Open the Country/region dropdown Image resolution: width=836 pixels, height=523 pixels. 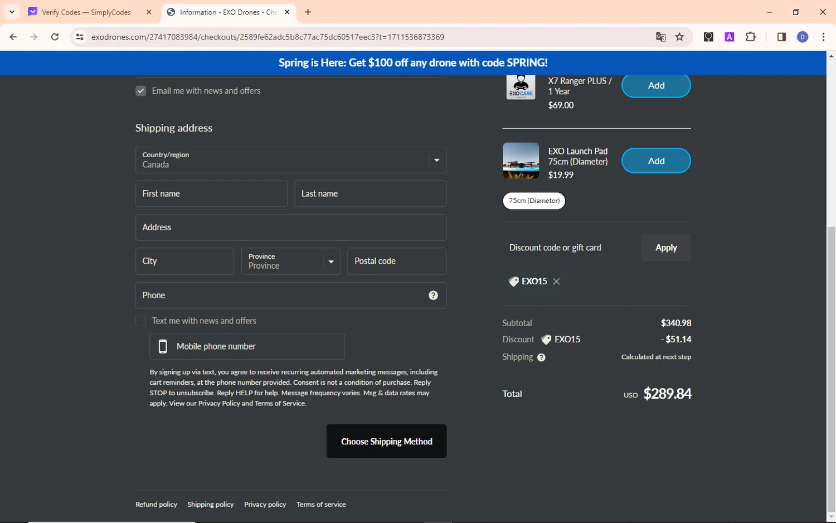pos(291,160)
